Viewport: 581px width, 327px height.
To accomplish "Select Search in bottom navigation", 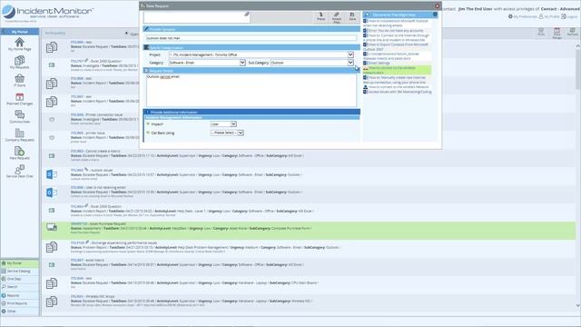I will tap(20, 287).
